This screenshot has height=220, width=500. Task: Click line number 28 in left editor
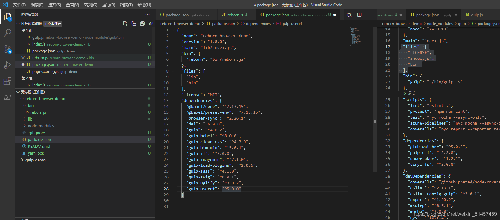pyautogui.click(x=166, y=189)
